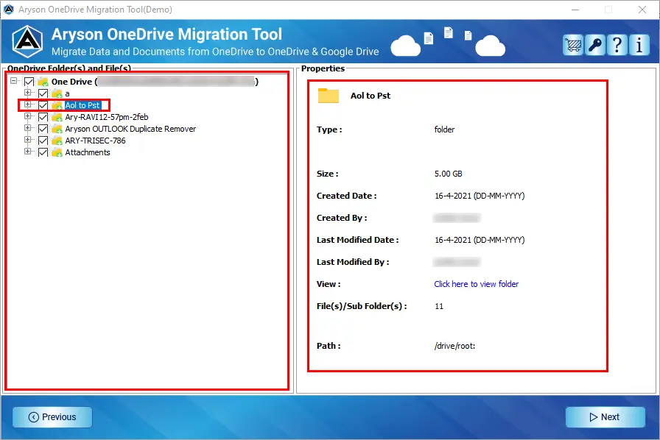This screenshot has width=660, height=440.
Task: Proceed with the Next button
Action: (x=605, y=417)
